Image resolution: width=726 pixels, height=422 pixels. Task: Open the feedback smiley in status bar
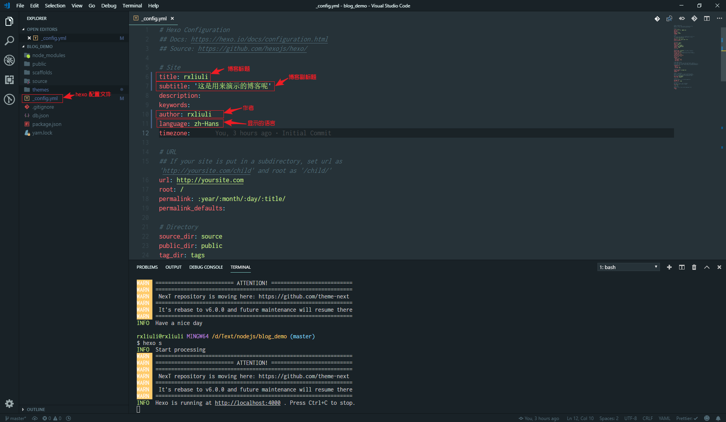[707, 418]
